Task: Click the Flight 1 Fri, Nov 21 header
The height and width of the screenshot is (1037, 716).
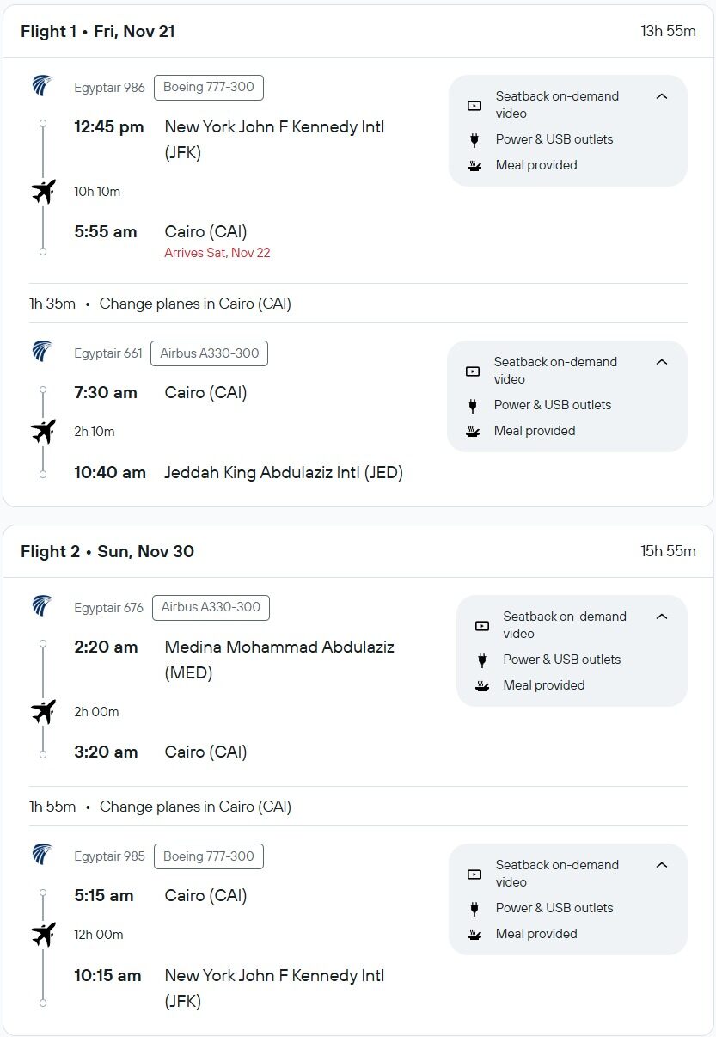Action: 98,31
